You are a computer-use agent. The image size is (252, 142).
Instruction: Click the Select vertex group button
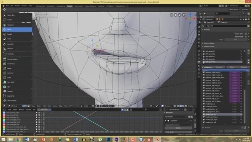click(x=232, y=67)
